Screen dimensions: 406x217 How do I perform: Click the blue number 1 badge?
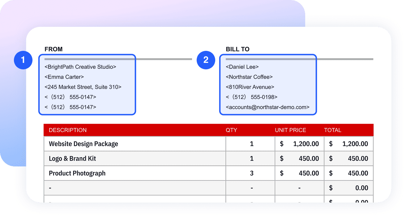[23, 60]
